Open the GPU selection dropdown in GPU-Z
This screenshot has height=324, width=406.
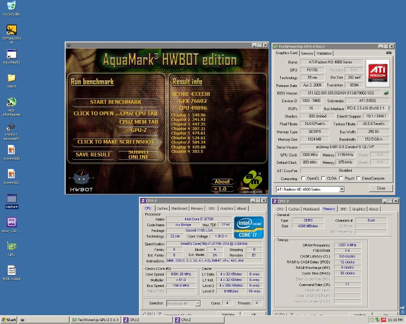click(x=342, y=189)
